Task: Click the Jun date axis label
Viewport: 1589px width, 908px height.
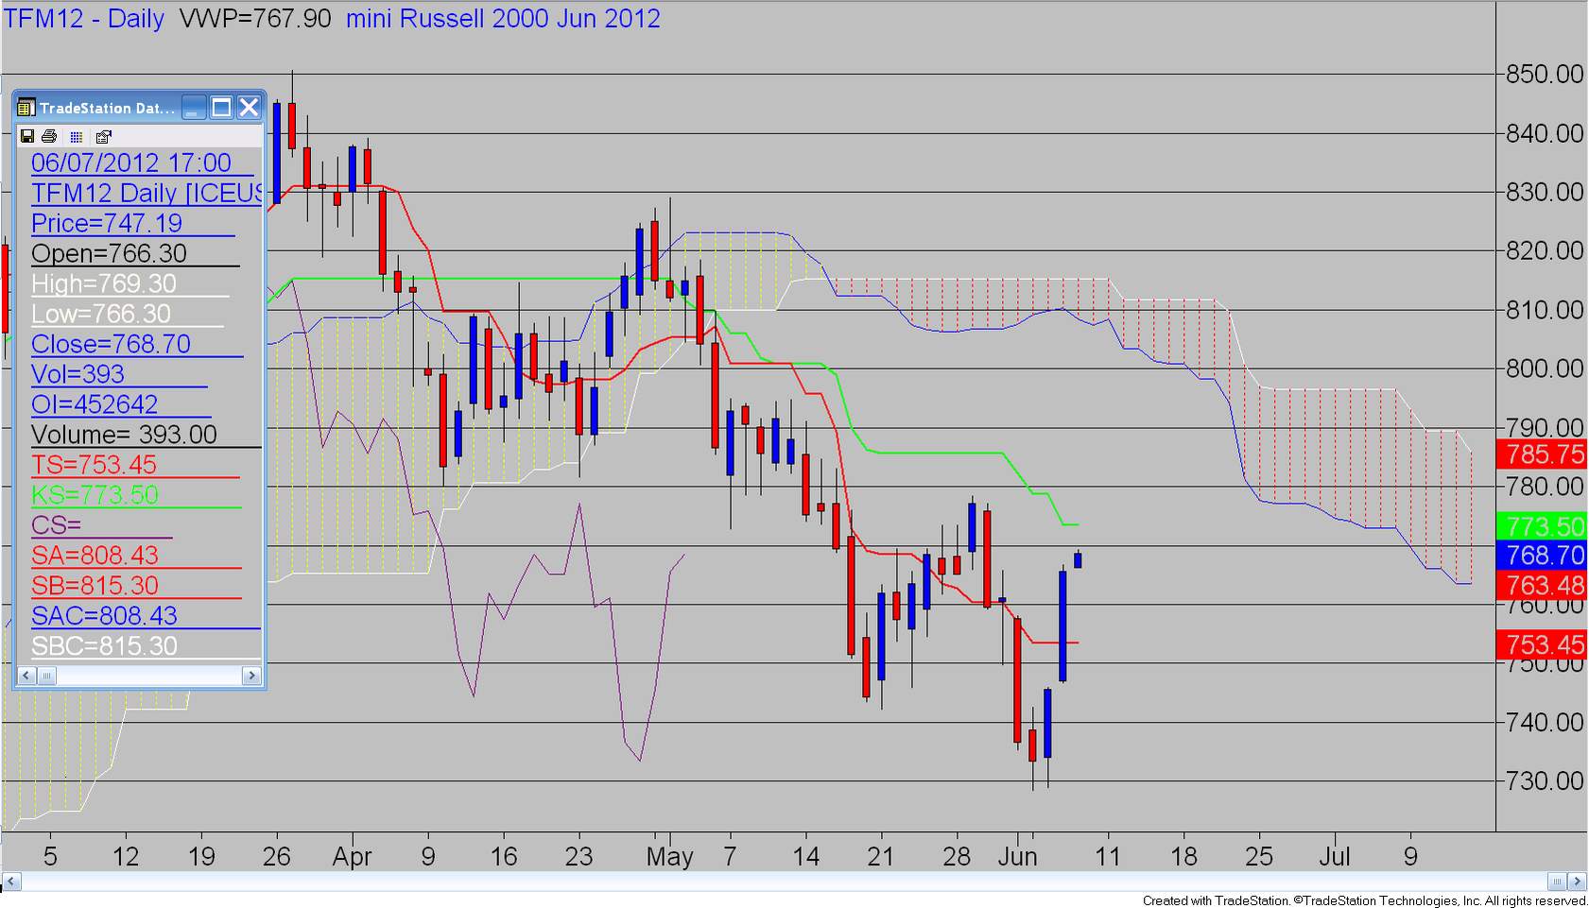Action: tap(1018, 857)
